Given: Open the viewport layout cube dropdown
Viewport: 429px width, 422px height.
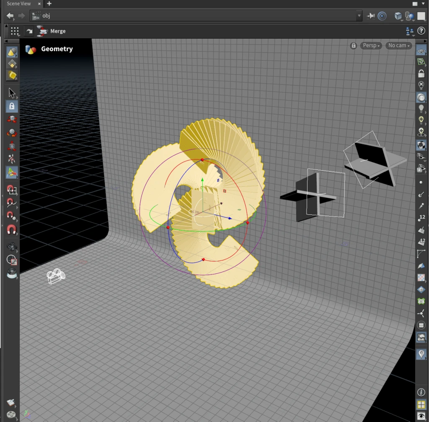Looking at the screenshot, I should 398,16.
